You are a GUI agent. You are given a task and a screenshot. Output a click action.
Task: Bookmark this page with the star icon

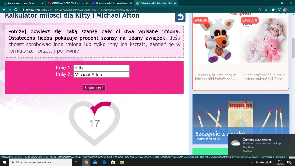[x=266, y=9]
